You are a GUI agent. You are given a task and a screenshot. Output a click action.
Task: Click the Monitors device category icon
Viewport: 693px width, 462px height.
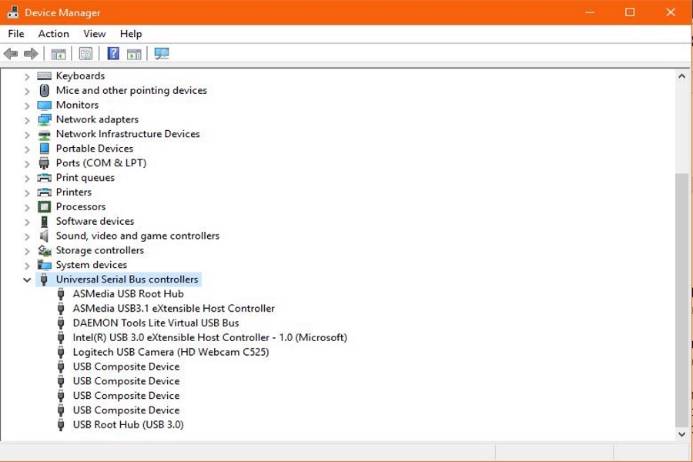click(44, 105)
